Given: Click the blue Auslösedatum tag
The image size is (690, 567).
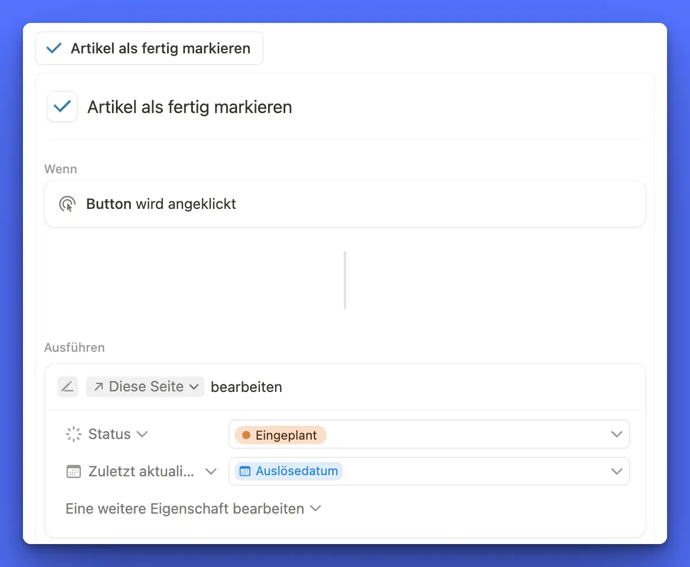Looking at the screenshot, I should 289,472.
